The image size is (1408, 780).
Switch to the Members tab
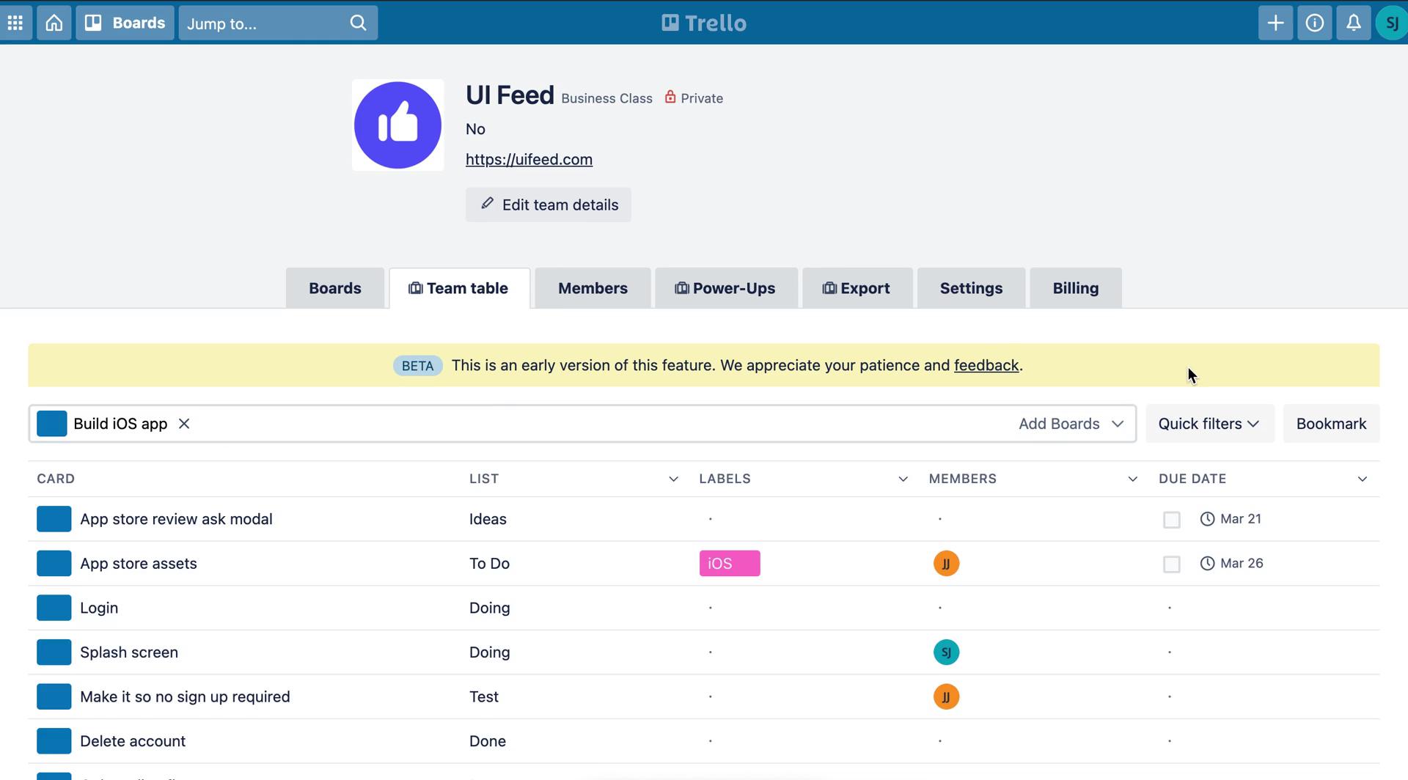pyautogui.click(x=593, y=288)
